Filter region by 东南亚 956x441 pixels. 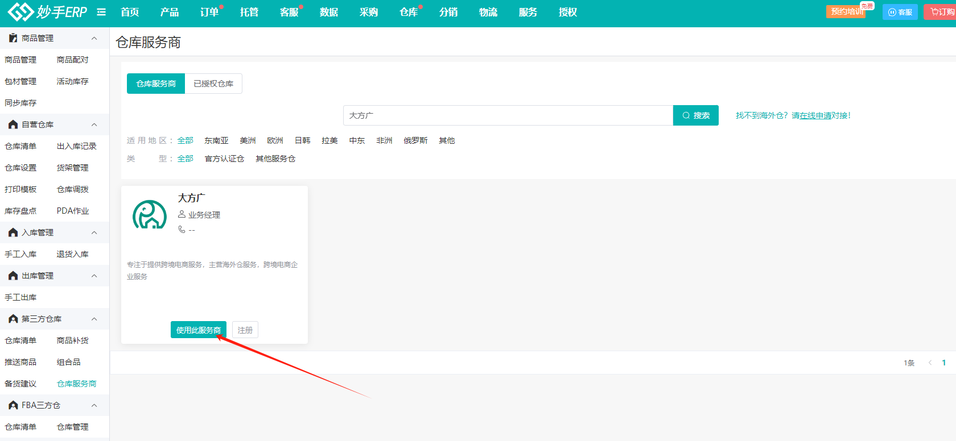(217, 140)
